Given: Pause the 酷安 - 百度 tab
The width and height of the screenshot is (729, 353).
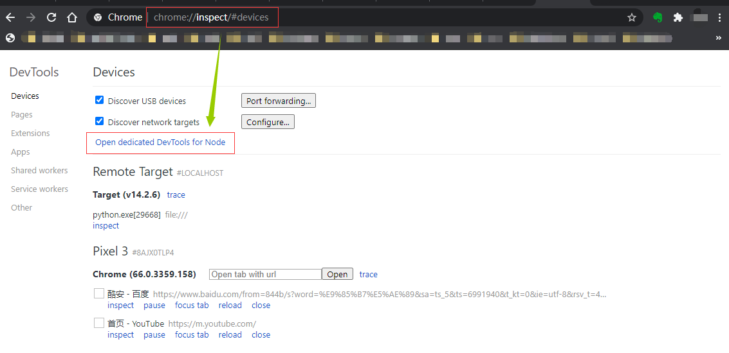Looking at the screenshot, I should pyautogui.click(x=154, y=306).
